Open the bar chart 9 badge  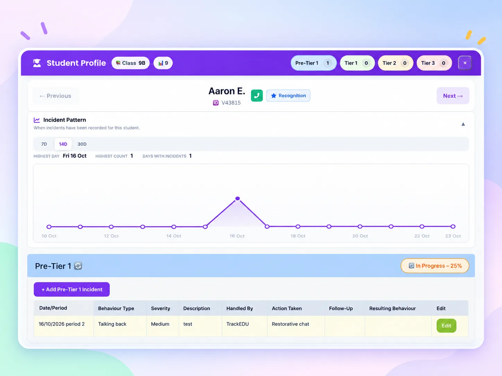click(x=163, y=63)
